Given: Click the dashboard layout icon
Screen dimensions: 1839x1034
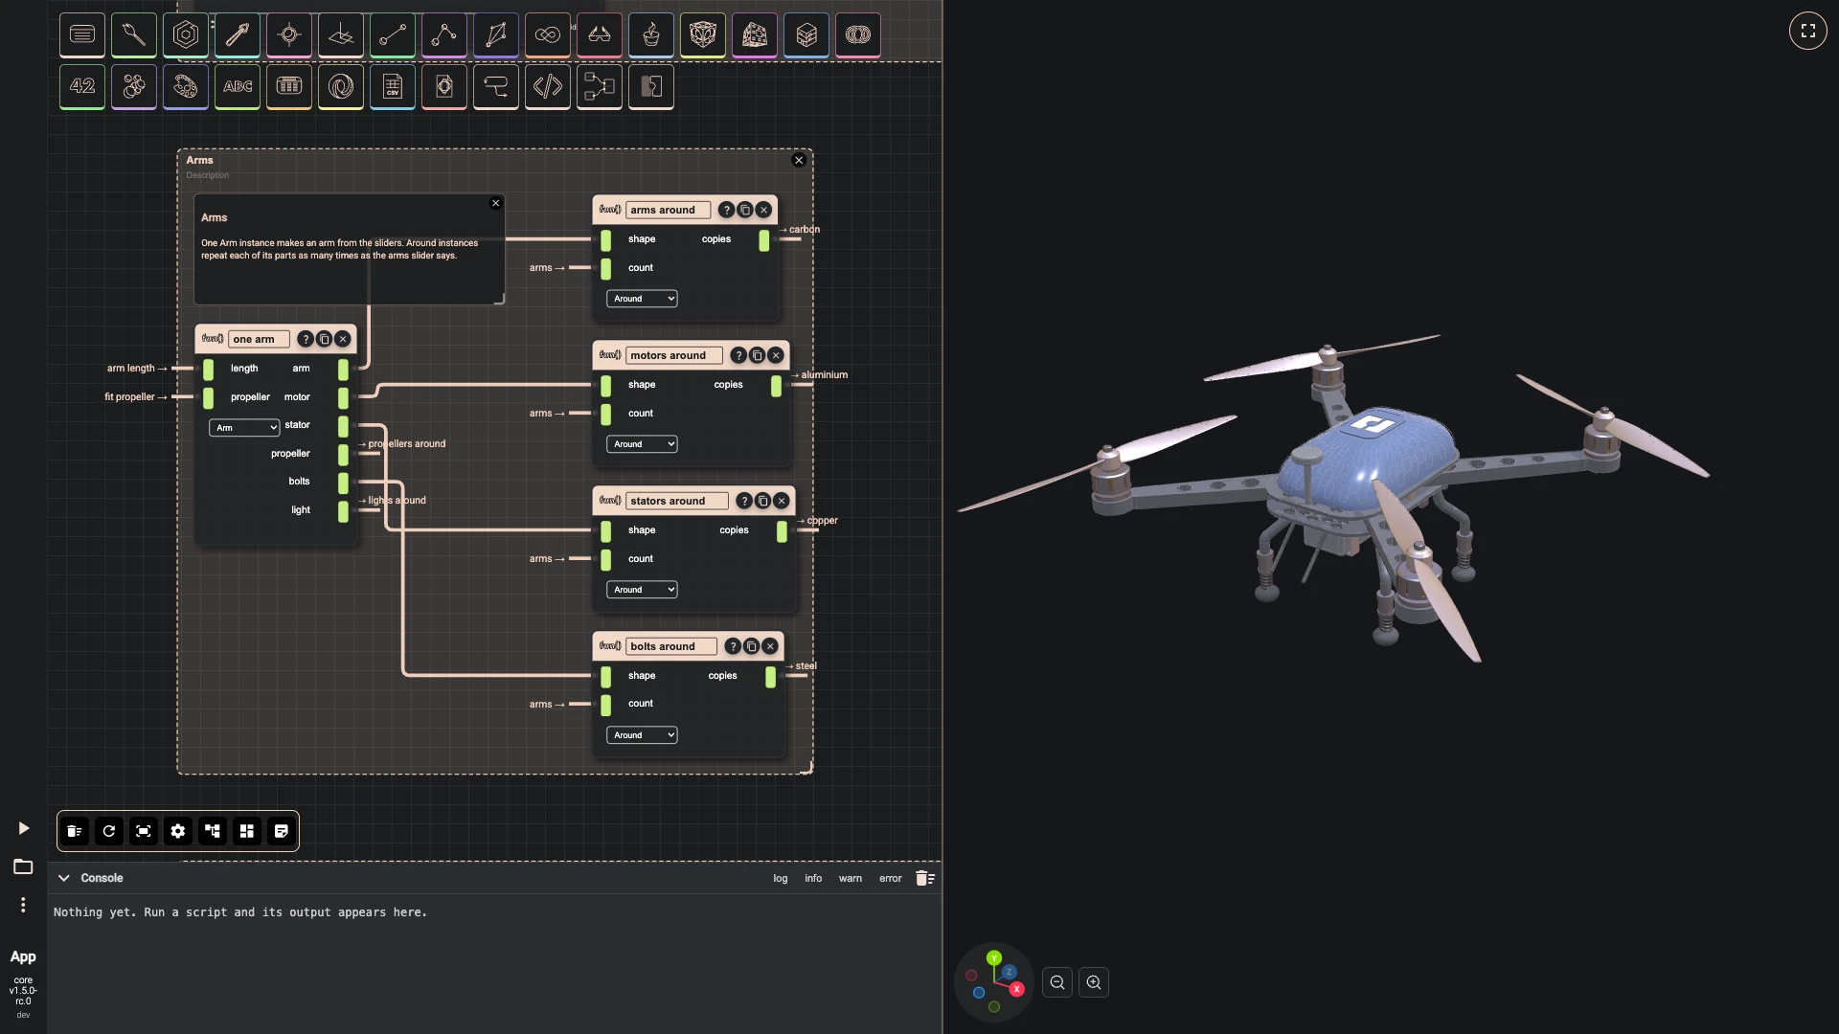Looking at the screenshot, I should (247, 831).
